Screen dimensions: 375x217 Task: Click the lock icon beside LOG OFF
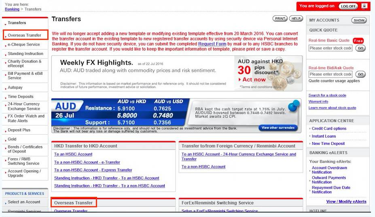pyautogui.click(x=364, y=6)
